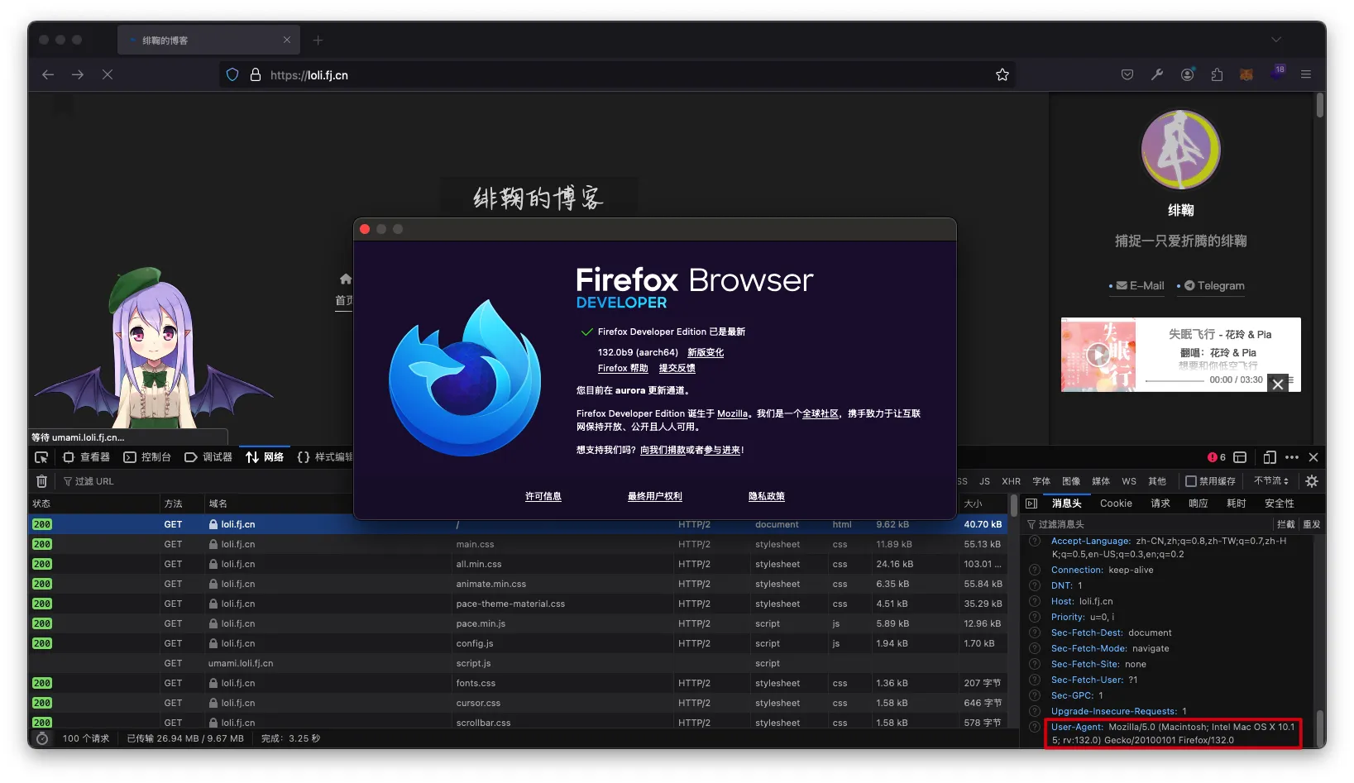1354x783 pixels.
Task: Filter requests by 媒体 media
Action: point(1101,481)
